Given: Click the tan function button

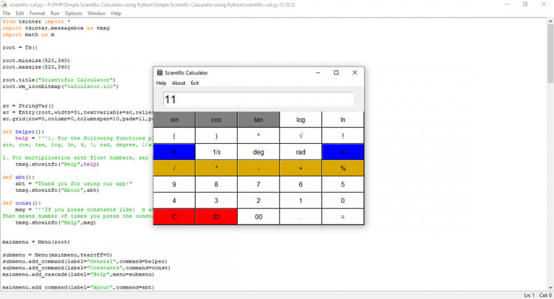Looking at the screenshot, I should click(259, 120).
